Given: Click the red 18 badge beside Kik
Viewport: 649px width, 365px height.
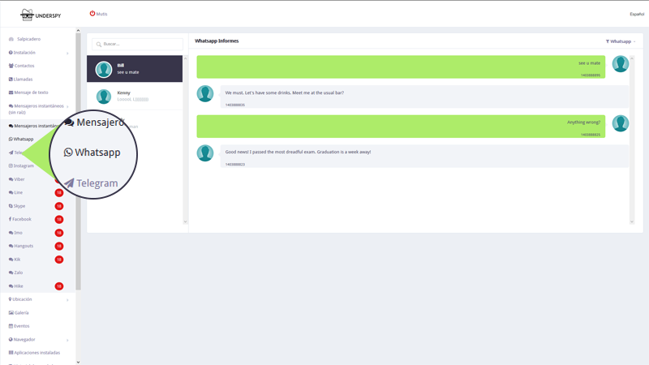Looking at the screenshot, I should pyautogui.click(x=59, y=260).
